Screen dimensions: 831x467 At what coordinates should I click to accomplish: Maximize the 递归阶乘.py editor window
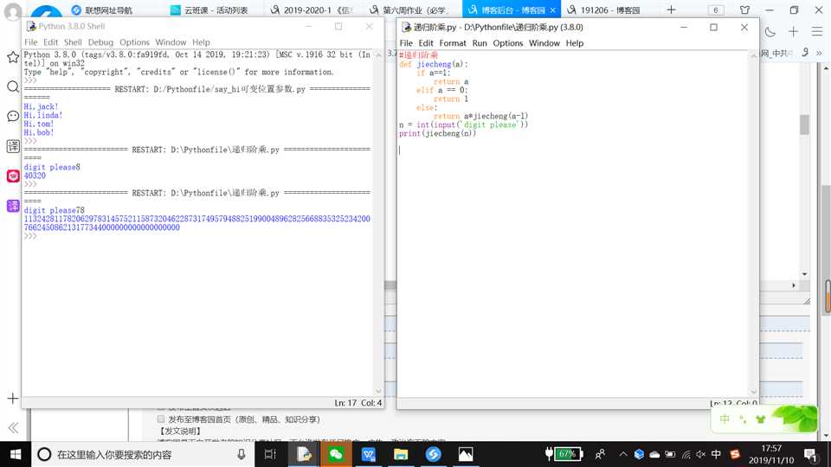click(713, 27)
